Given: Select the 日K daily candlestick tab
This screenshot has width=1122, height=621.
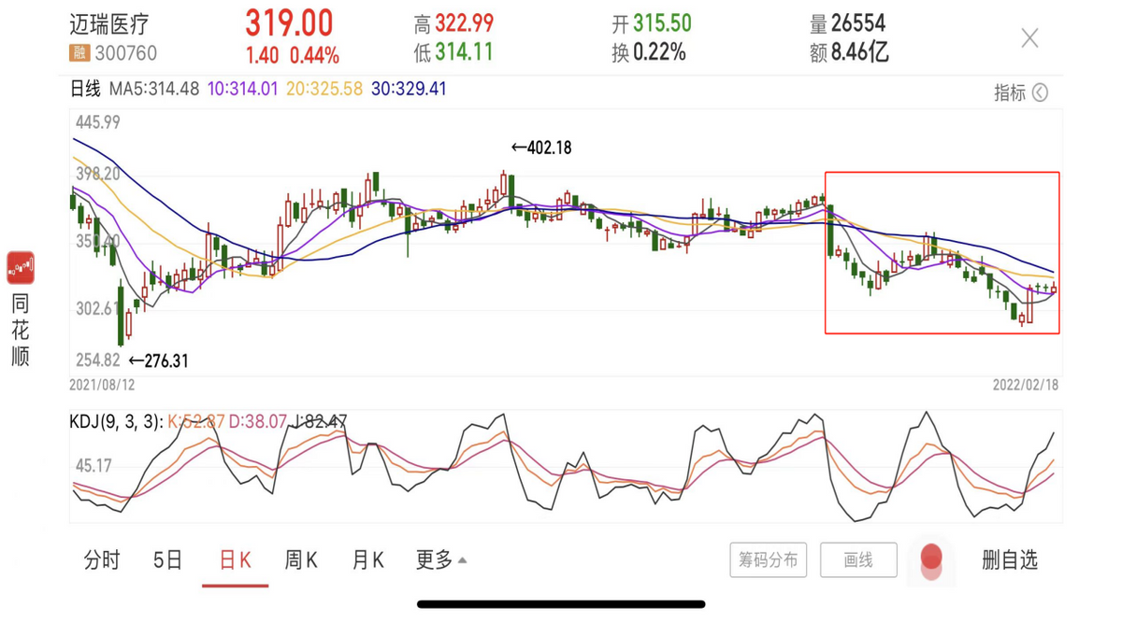Looking at the screenshot, I should tap(235, 560).
